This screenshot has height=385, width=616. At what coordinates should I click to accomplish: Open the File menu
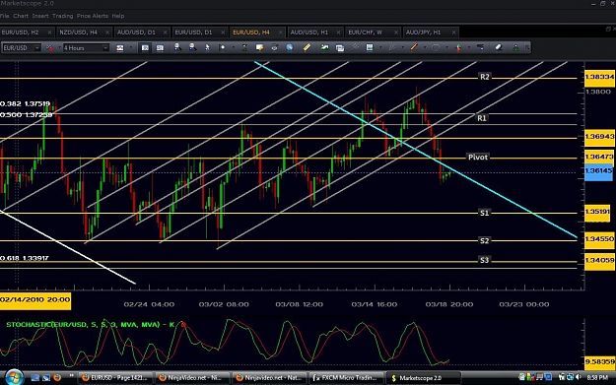(4, 16)
